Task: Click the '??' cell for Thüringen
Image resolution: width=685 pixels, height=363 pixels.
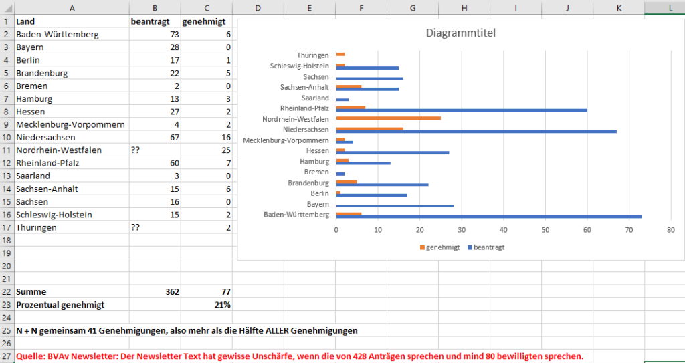Action: [155, 227]
